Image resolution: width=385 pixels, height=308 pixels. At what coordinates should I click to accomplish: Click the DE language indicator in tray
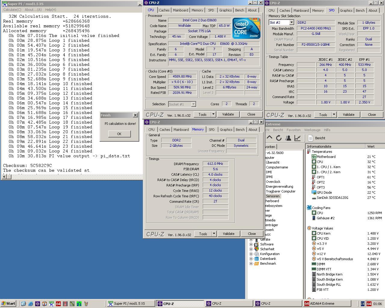coord(363,304)
